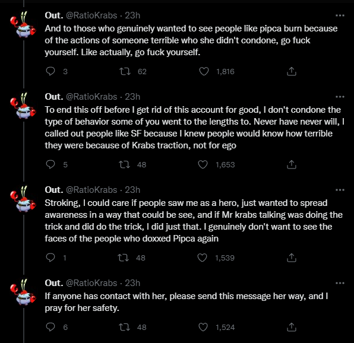This screenshot has height=343, width=354.
Task: Like the tweet with 1,524 likes
Action: point(203,327)
